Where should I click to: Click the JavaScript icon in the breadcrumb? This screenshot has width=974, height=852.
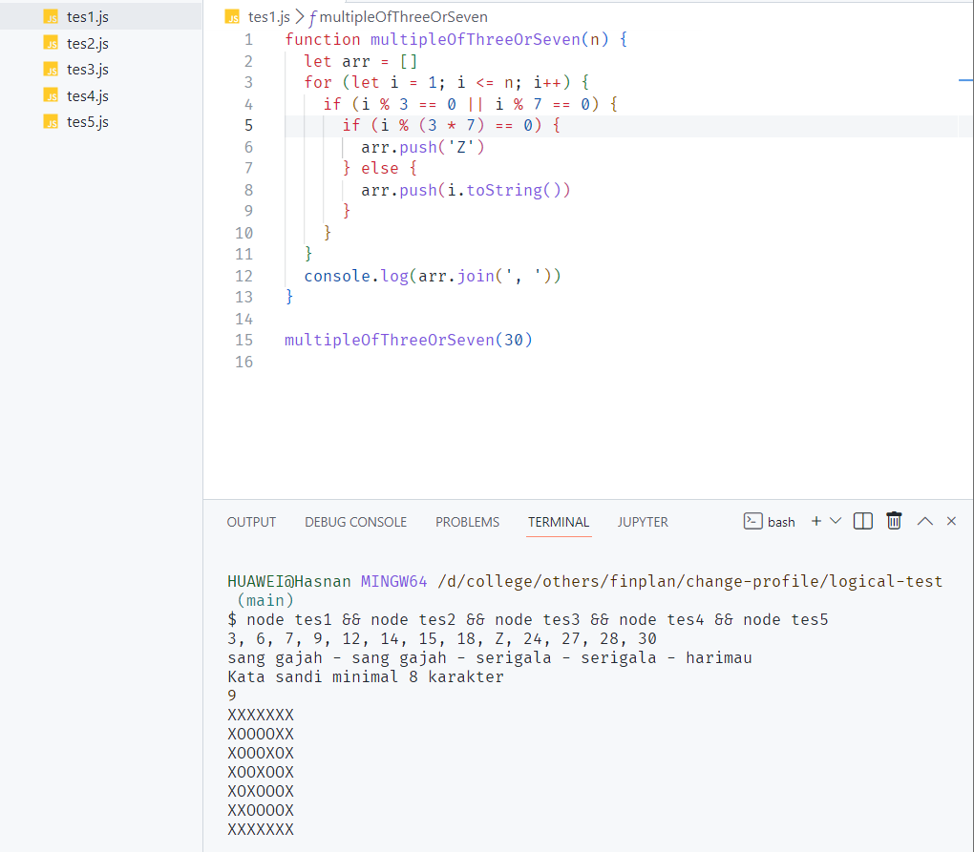point(232,16)
